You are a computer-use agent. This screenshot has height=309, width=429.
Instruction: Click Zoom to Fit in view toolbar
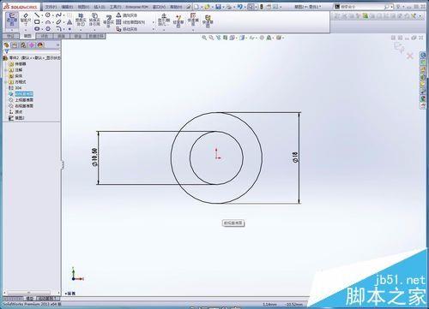coord(204,38)
